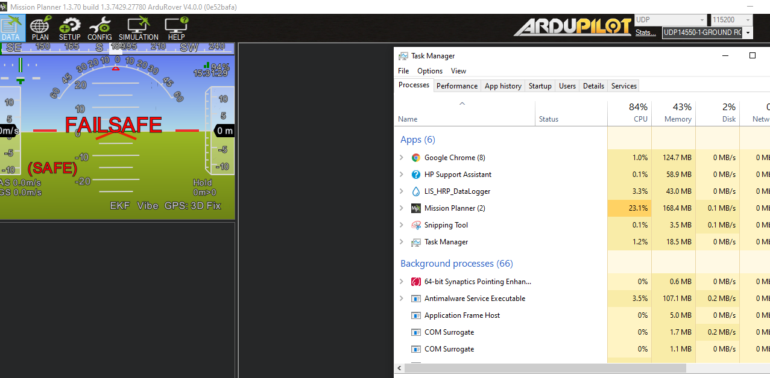
Task: Click the Stats link below the logo
Action: 645,33
